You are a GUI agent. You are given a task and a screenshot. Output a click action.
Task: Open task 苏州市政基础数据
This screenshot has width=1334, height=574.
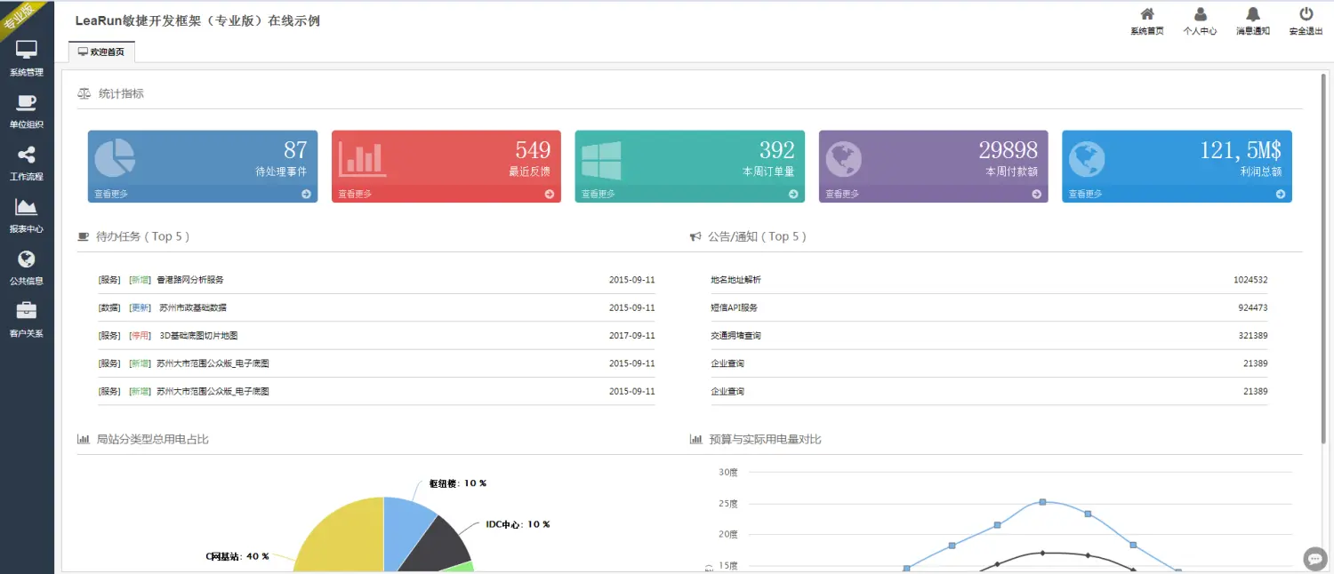tap(193, 307)
